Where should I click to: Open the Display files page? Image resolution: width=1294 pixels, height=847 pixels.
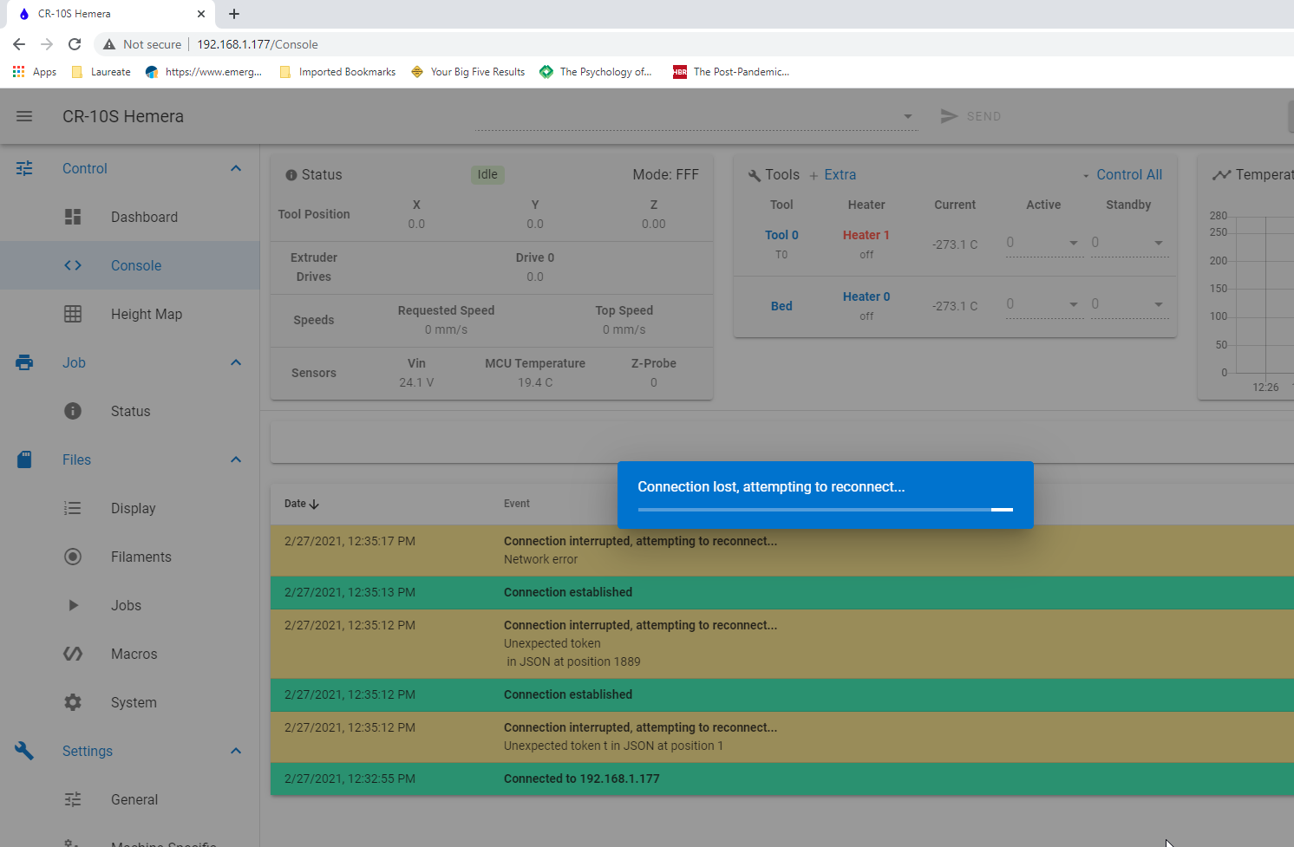(x=130, y=508)
